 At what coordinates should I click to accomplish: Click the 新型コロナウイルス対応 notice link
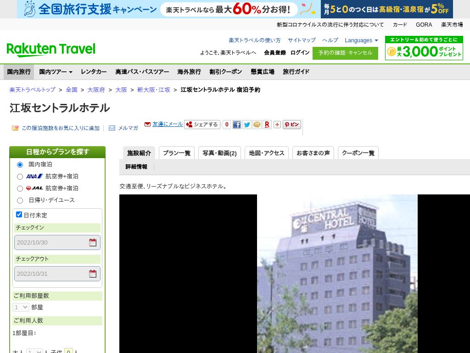click(330, 25)
